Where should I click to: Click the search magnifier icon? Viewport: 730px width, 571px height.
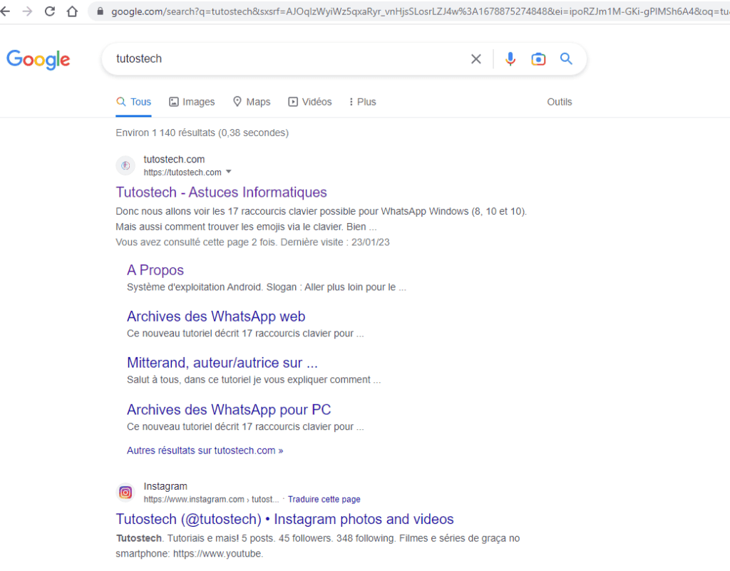(566, 58)
